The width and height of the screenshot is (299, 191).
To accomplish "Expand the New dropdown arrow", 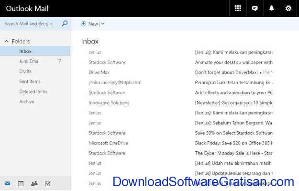I will 103,24.
